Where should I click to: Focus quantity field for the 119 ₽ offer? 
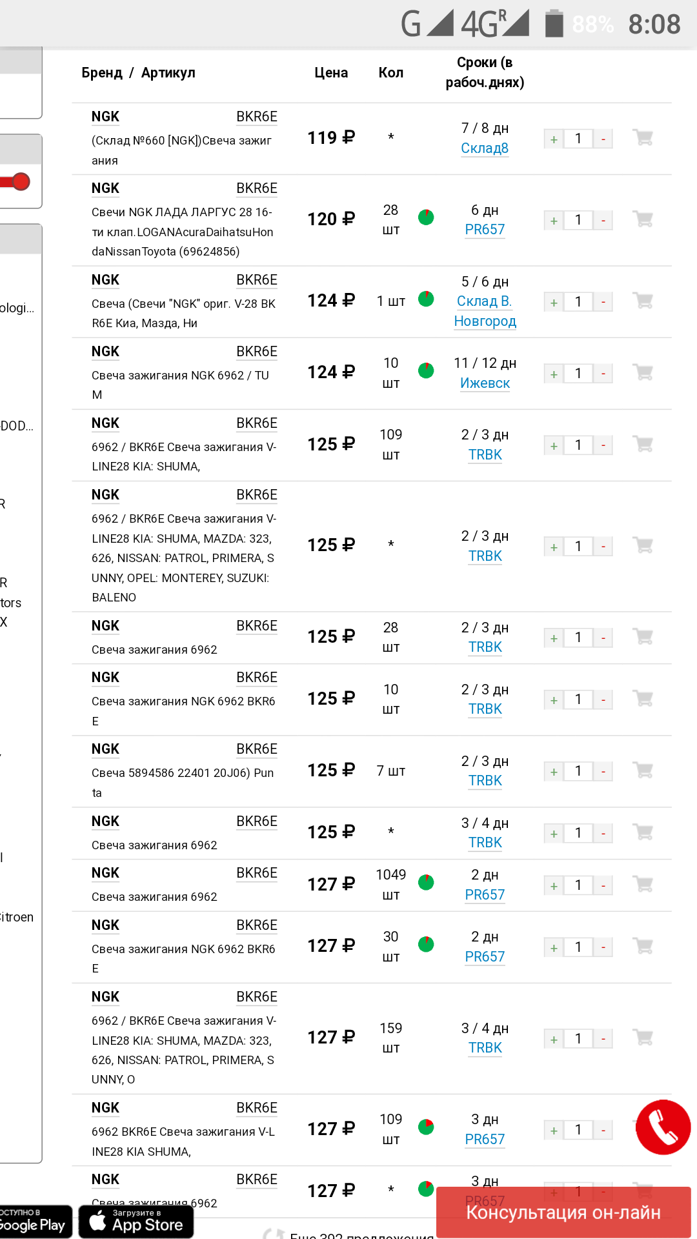tap(578, 139)
